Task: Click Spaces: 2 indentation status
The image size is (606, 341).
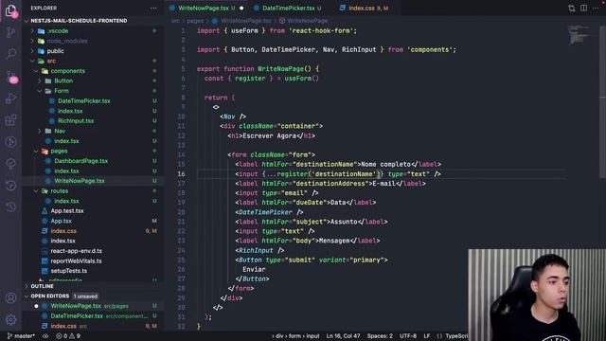Action: 380,336
